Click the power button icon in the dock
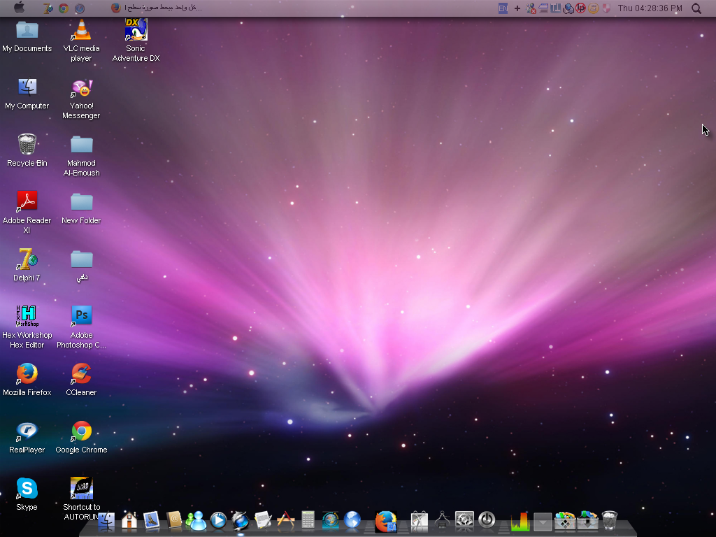Image resolution: width=716 pixels, height=537 pixels. (487, 520)
